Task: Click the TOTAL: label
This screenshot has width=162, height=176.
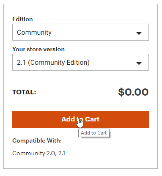Action: (x=24, y=92)
